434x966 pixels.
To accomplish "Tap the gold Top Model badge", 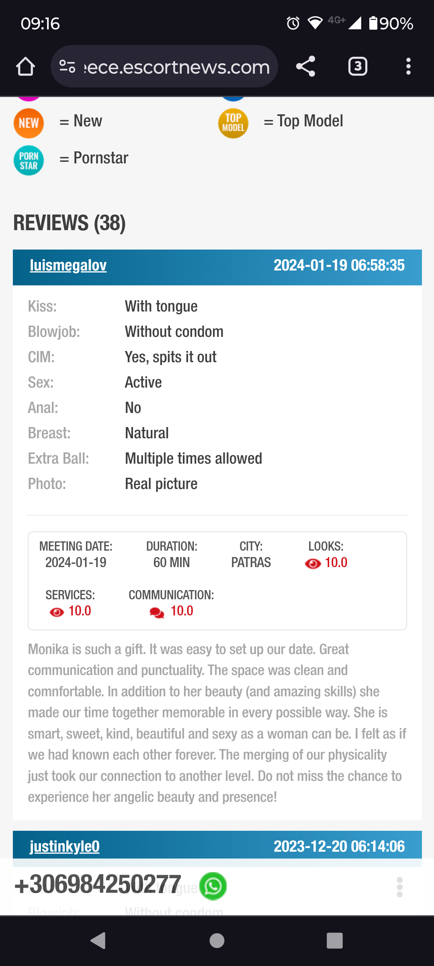I will tap(233, 123).
